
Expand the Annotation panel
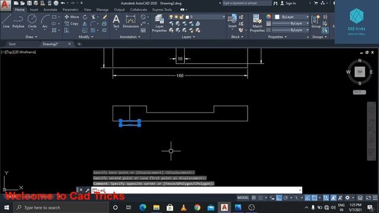(130, 37)
